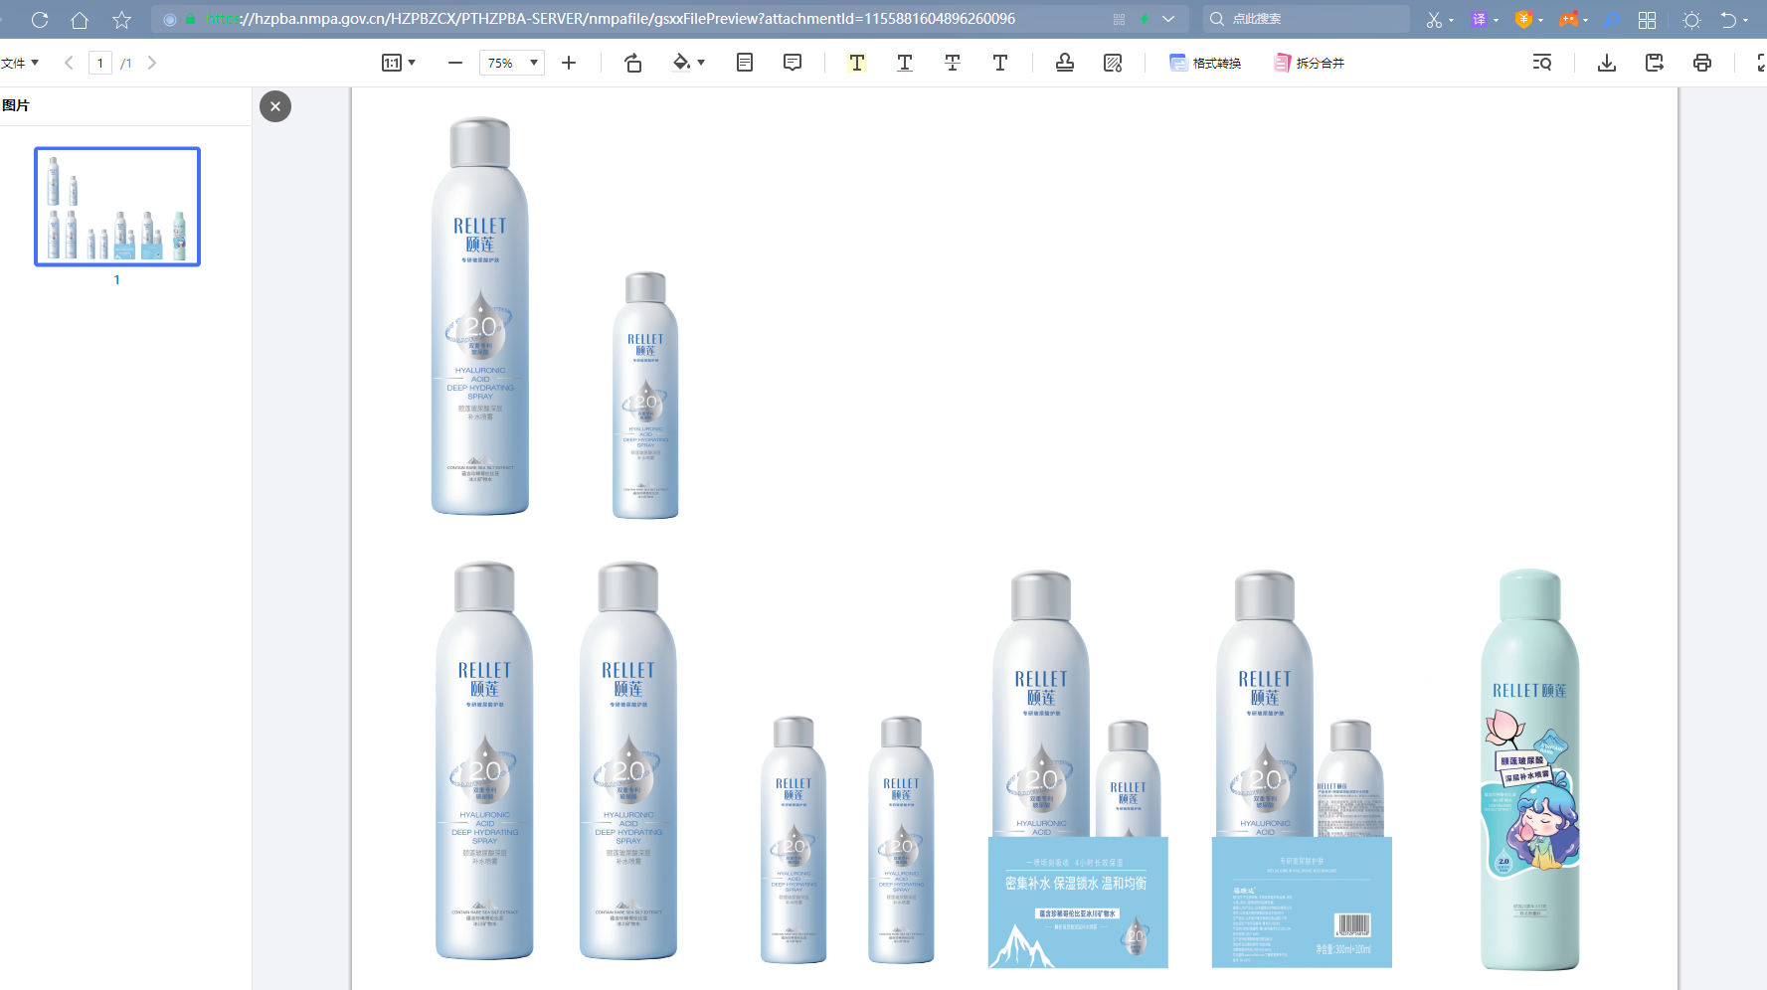Click the blue magnifier extension icon
Viewport: 1767px width, 990px height.
coord(1612,19)
